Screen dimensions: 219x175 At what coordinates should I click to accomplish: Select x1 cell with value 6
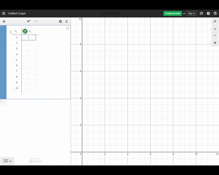click(16, 66)
